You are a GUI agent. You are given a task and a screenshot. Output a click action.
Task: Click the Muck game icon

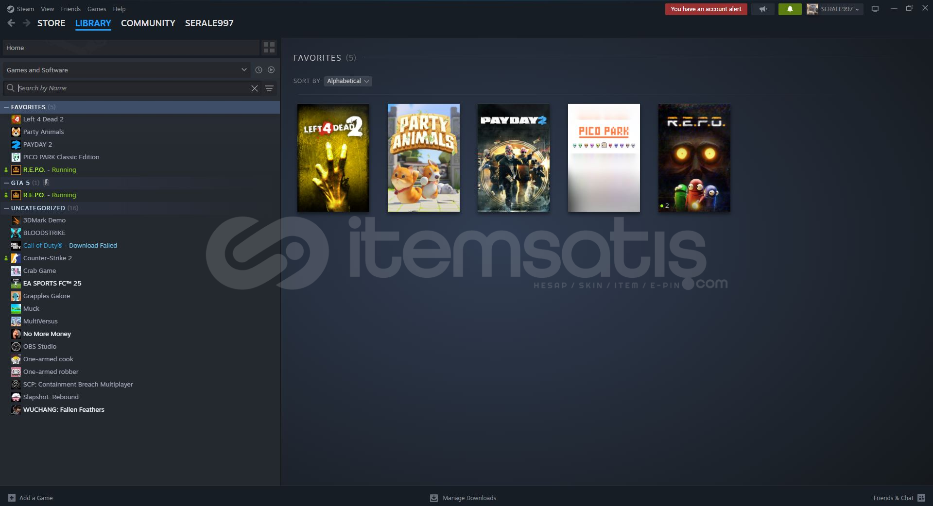click(x=16, y=308)
